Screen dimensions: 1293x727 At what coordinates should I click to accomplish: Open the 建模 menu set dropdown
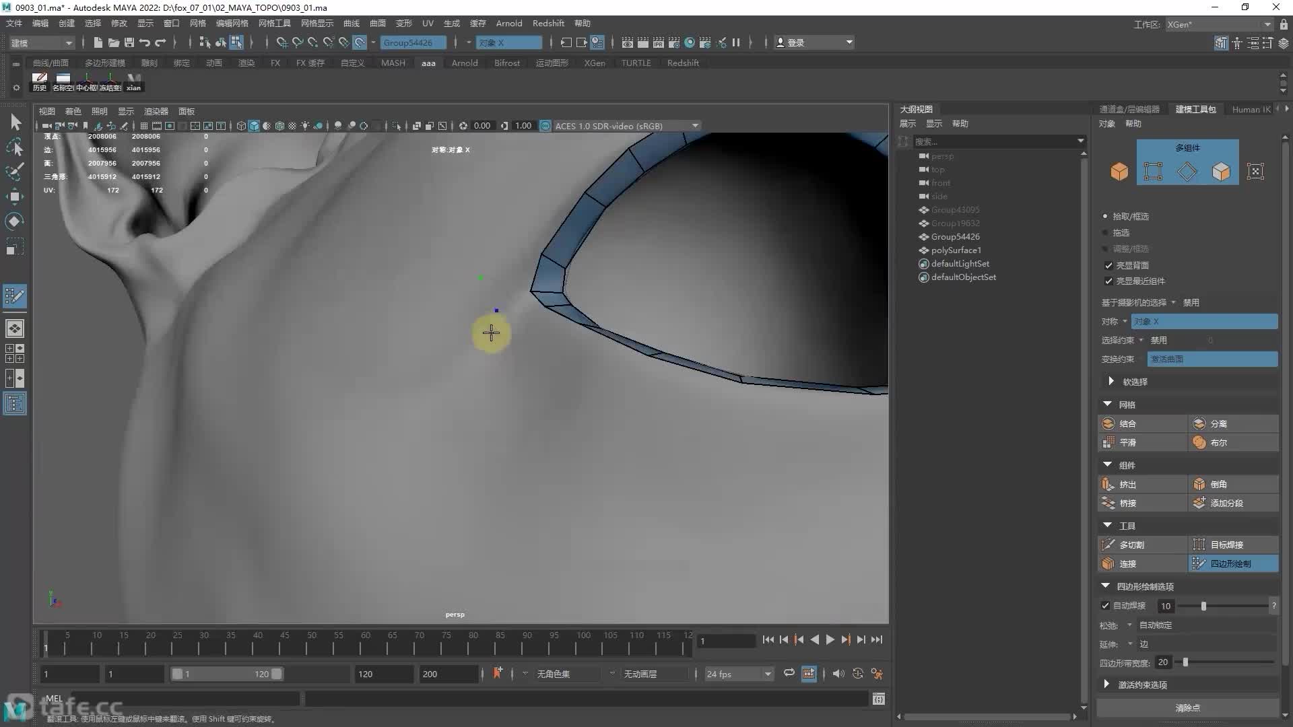(x=41, y=42)
